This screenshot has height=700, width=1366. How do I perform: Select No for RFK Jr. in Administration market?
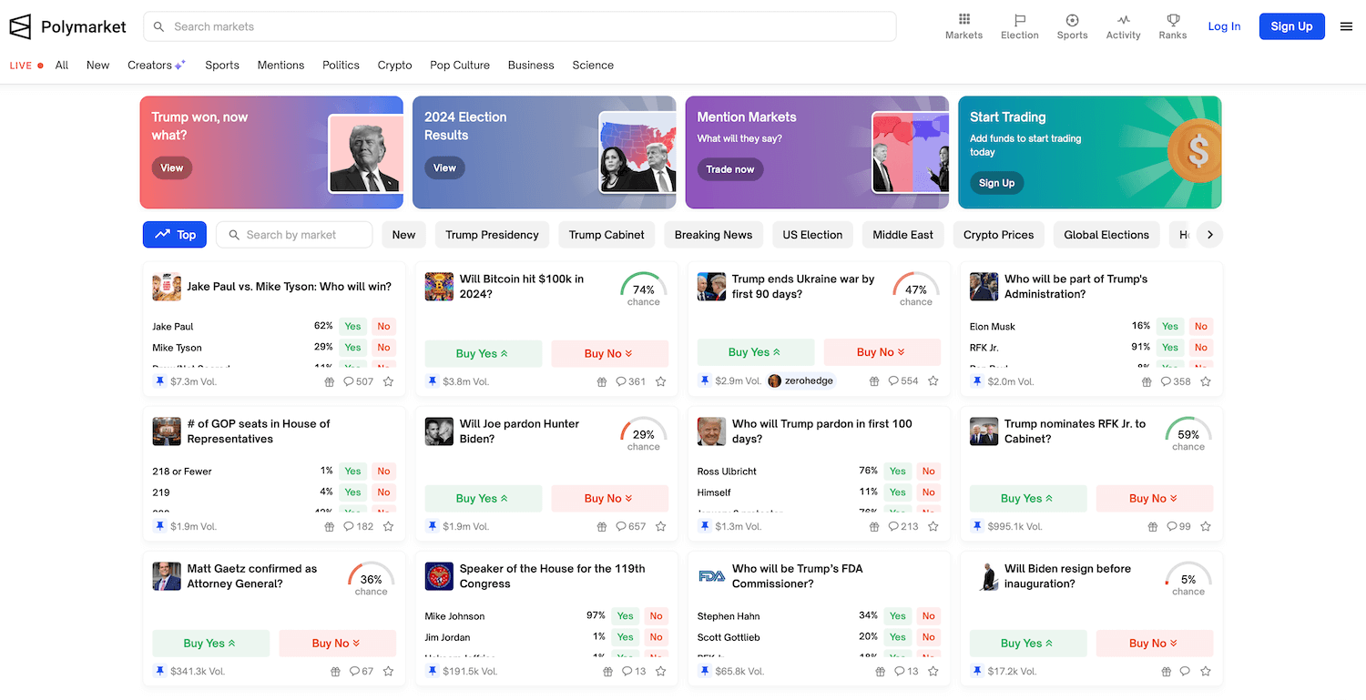point(1201,347)
